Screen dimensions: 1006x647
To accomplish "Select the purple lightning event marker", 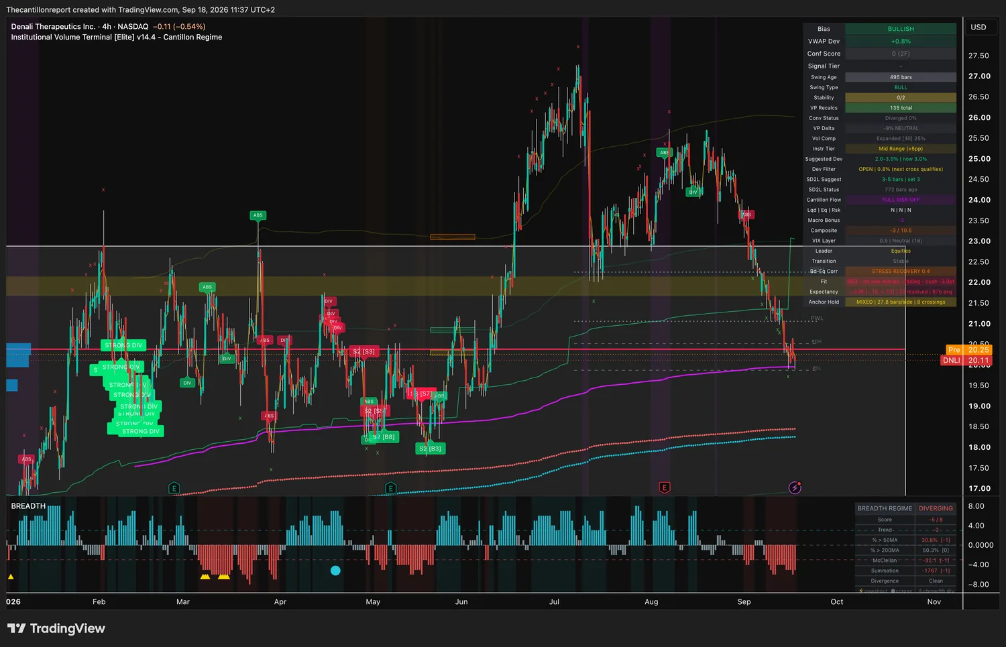I will (795, 487).
